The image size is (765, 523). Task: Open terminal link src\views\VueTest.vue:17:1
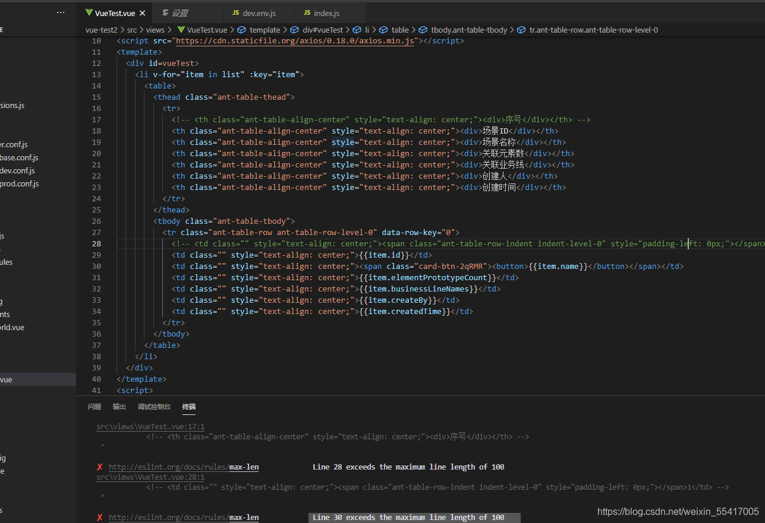click(x=150, y=427)
